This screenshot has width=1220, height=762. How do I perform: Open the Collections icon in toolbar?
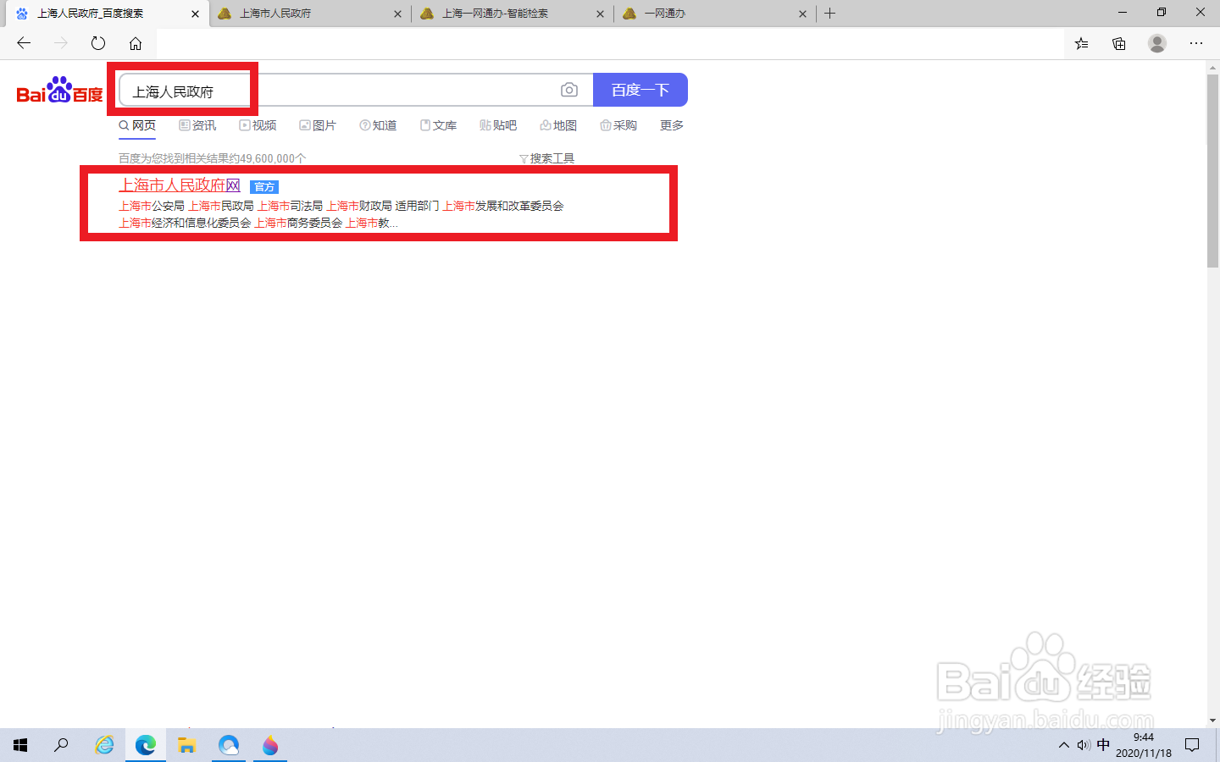(x=1119, y=43)
